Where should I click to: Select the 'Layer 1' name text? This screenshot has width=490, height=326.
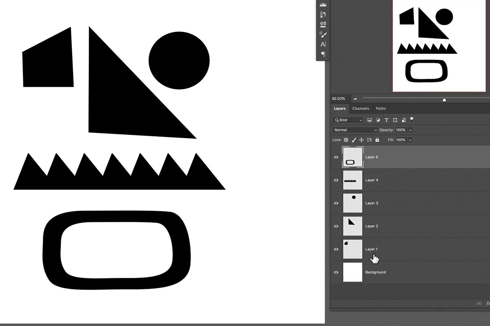point(372,249)
